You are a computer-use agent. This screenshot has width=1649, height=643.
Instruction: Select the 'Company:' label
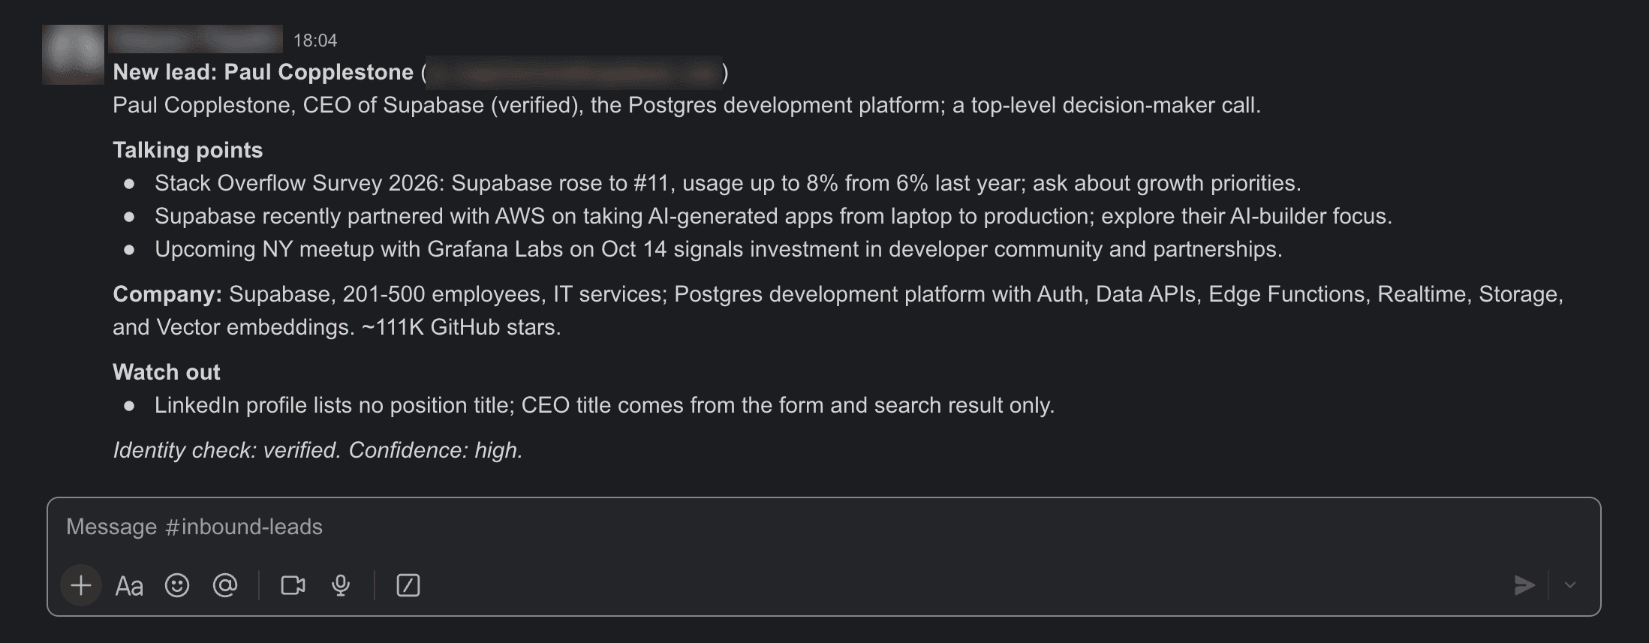tap(167, 294)
